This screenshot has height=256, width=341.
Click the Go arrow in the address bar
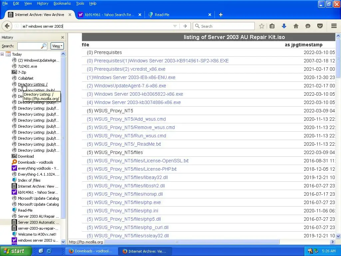pyautogui.click(x=185, y=26)
